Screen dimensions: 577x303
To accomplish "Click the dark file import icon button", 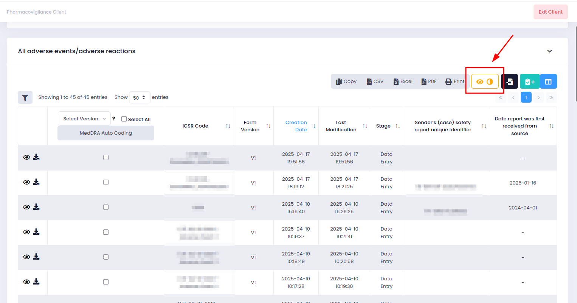I will 509,82.
